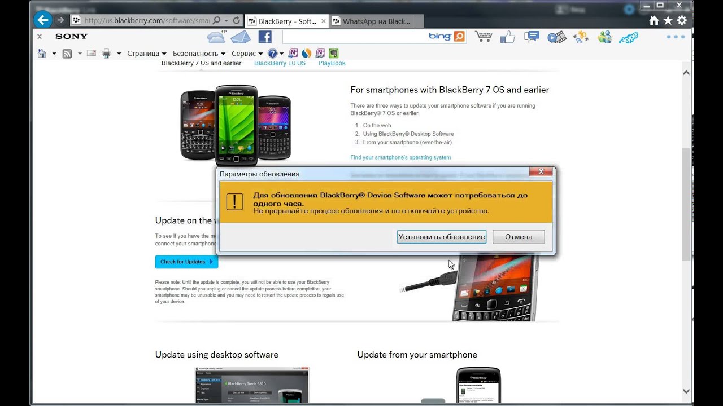Expand the RSS feeds dropdown arrow
The width and height of the screenshot is (723, 406).
80,54
